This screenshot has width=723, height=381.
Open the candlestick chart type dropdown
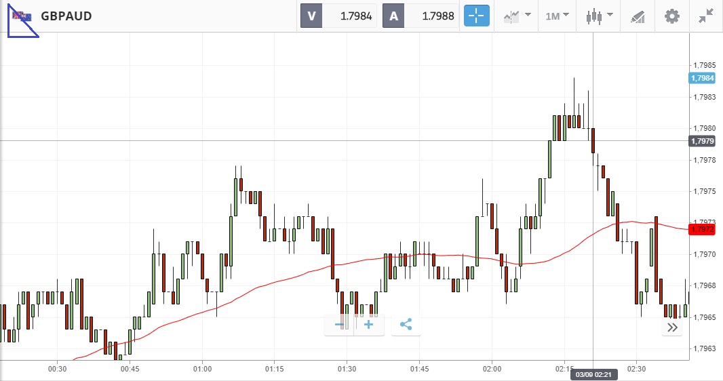[599, 16]
